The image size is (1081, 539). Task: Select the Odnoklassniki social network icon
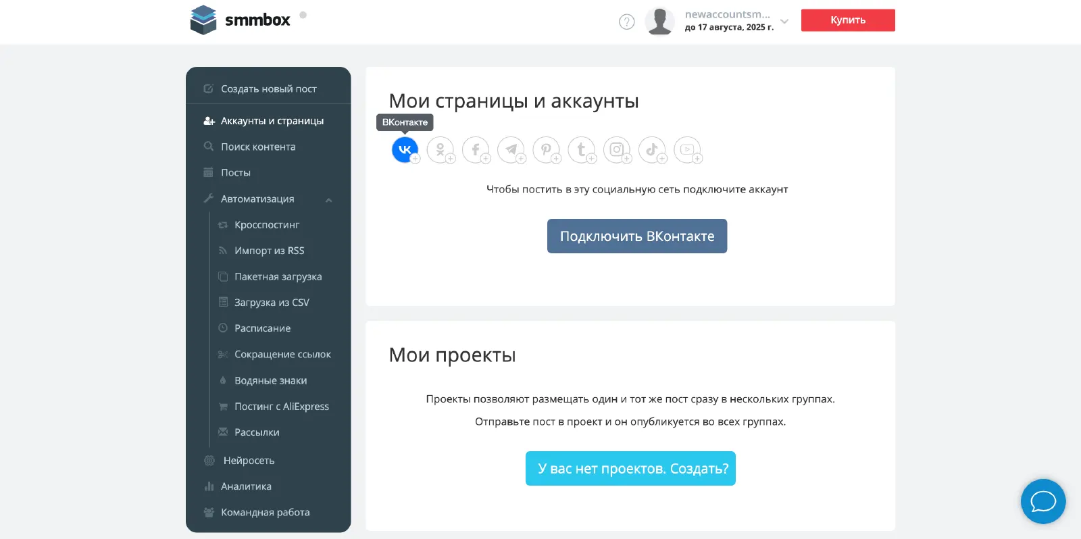441,150
